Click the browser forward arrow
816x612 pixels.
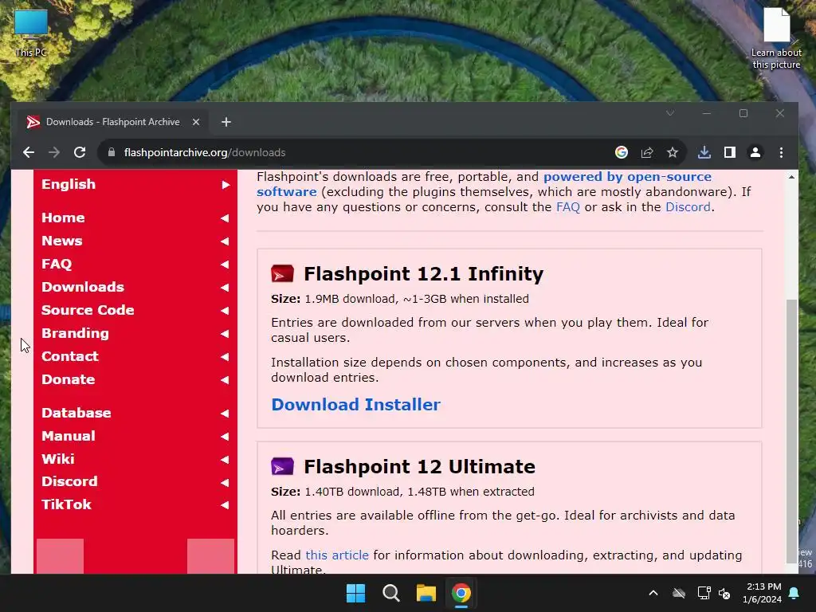tap(54, 152)
